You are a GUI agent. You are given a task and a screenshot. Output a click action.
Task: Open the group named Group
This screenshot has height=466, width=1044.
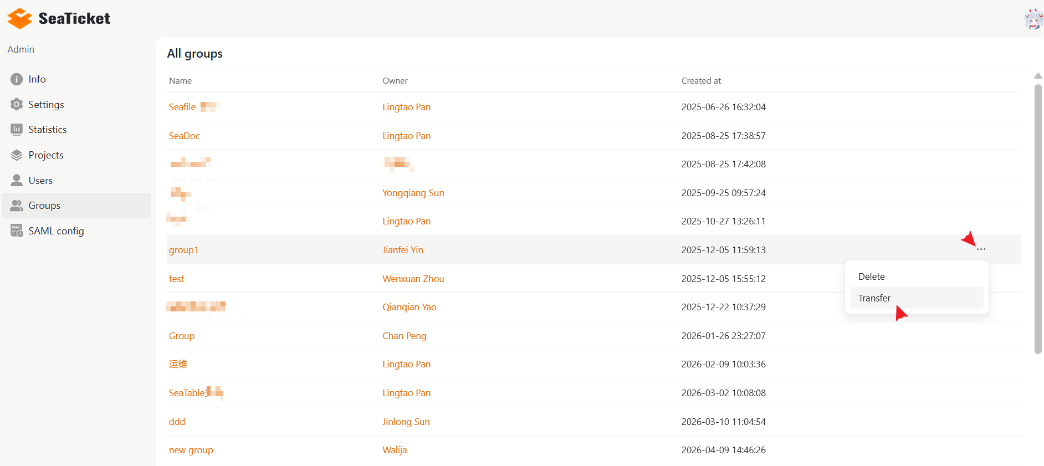(181, 336)
